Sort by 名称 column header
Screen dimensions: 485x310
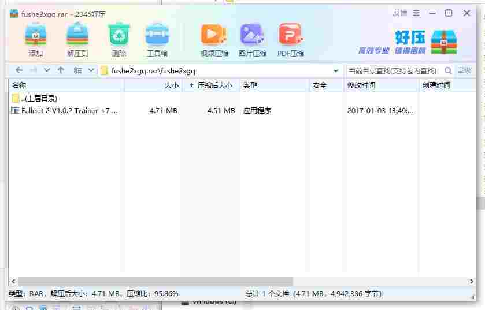click(x=66, y=85)
